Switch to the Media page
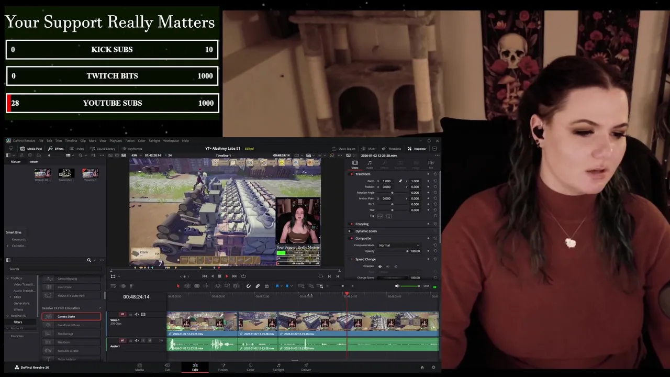The image size is (670, 377). [139, 367]
